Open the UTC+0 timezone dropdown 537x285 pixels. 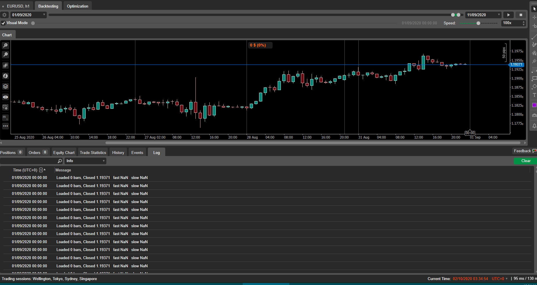[x=500, y=279]
